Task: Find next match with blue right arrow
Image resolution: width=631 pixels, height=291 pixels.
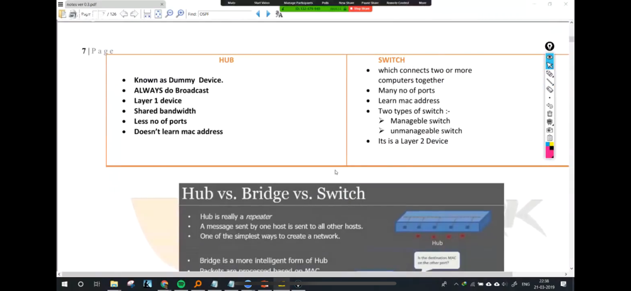Action: (x=268, y=14)
